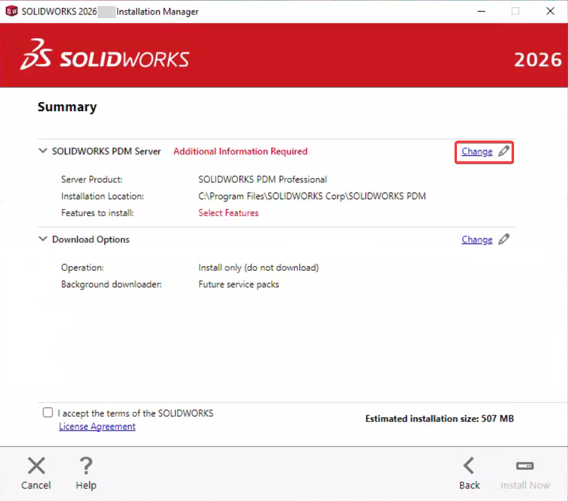Open the License Agreement link

click(x=97, y=426)
